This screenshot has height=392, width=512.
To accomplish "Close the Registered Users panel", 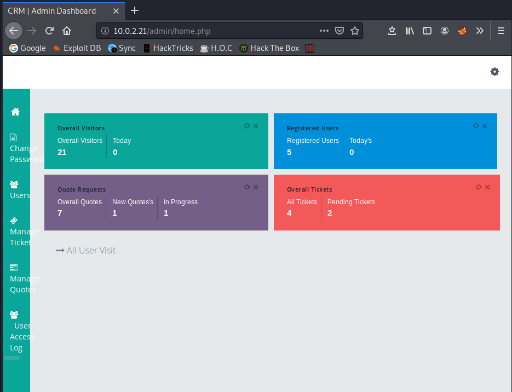I will pos(485,126).
